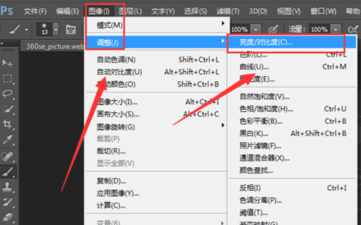Image resolution: width=361 pixels, height=225 pixels.
Task: Select the Quick Selection tool
Action: click(8, 109)
